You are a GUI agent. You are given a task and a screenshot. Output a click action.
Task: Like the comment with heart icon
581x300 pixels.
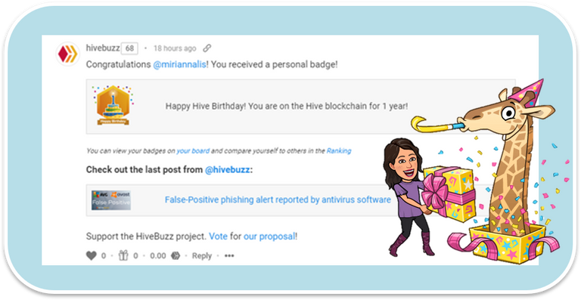91,255
